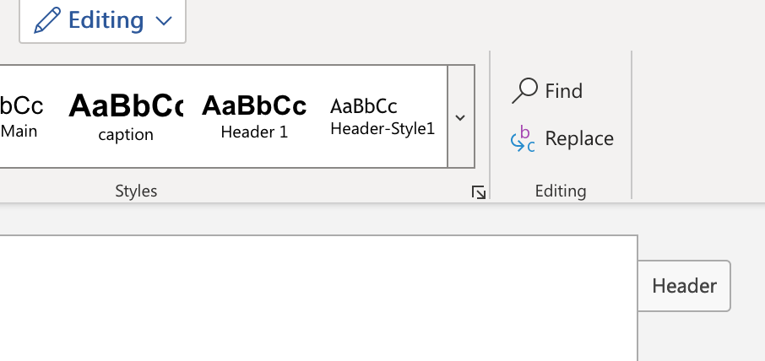Open the Editing mode chevron dropdown
The height and width of the screenshot is (361, 765).
click(x=164, y=21)
